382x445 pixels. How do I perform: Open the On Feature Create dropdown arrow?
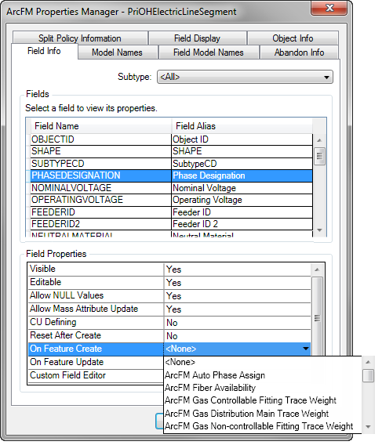point(306,349)
